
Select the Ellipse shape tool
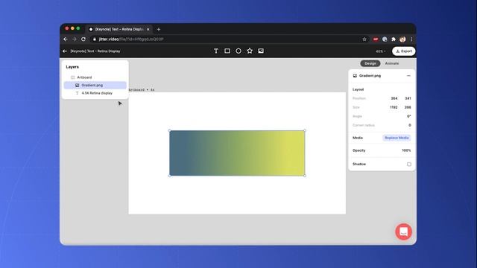(238, 51)
